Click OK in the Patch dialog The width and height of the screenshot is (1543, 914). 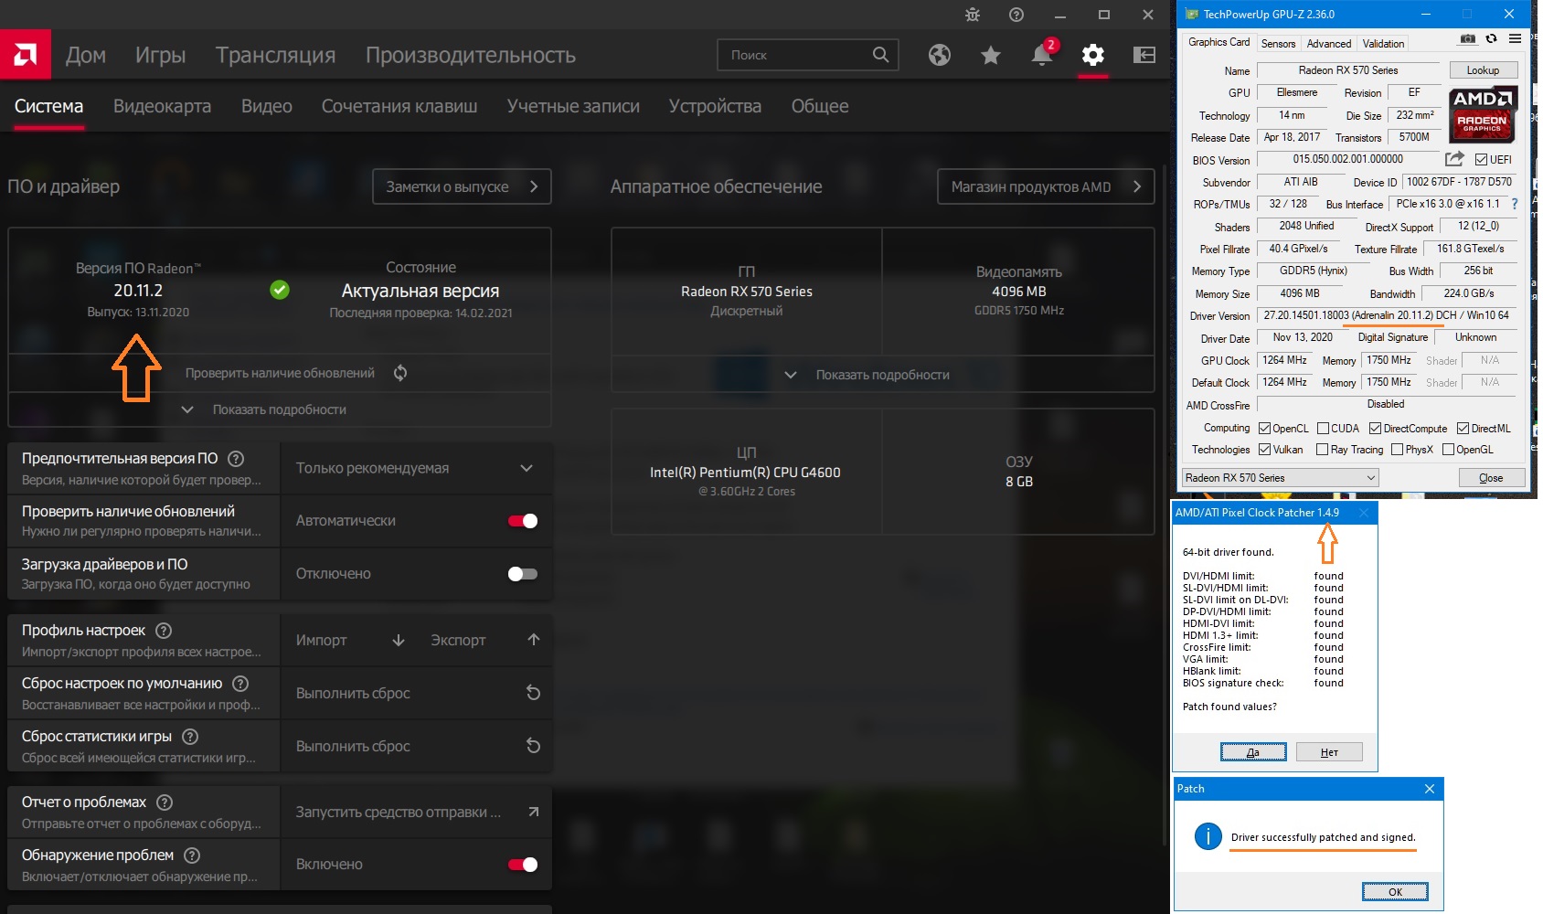coord(1395,892)
